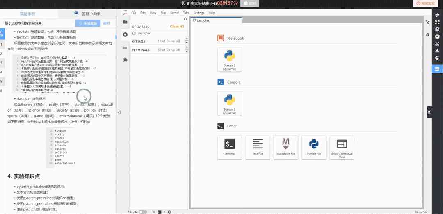Open the debugger bug icon
This screenshot has height=214, width=443.
(x=427, y=34)
